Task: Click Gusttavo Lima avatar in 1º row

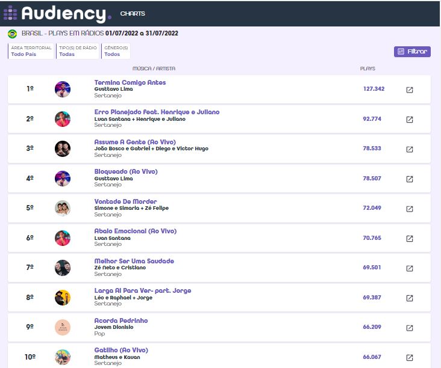Action: tap(63, 89)
